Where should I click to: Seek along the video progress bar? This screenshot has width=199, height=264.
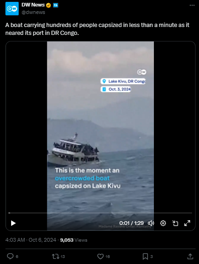pos(100,213)
